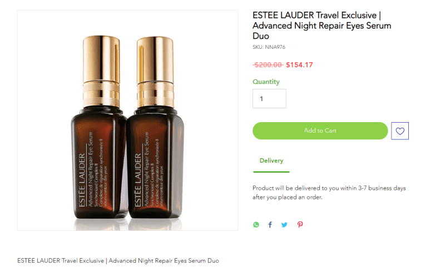Click the delivery time description paragraph
The height and width of the screenshot is (267, 445).
point(329,193)
